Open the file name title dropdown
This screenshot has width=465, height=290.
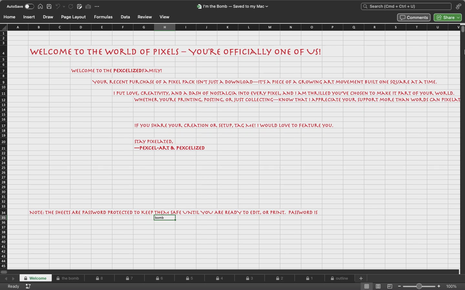pyautogui.click(x=267, y=6)
